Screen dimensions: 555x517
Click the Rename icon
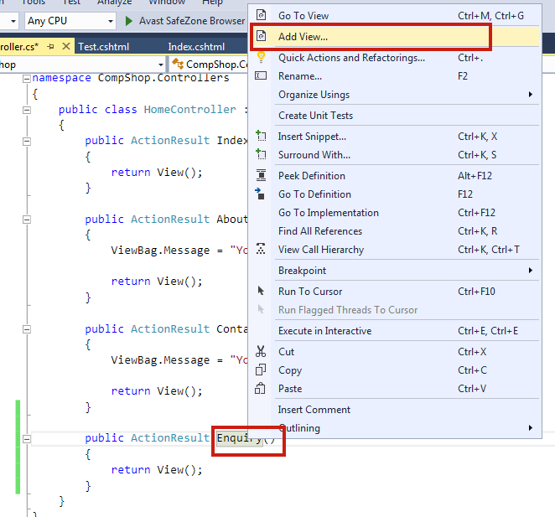261,75
